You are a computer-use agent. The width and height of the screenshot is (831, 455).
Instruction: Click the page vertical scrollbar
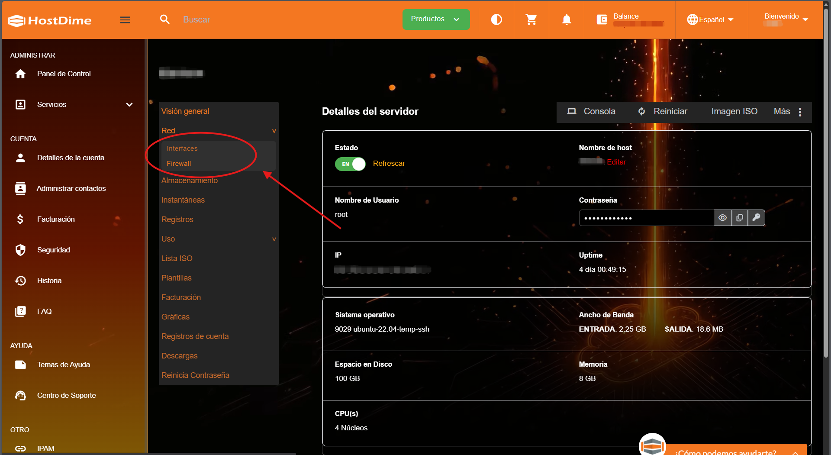(x=826, y=173)
